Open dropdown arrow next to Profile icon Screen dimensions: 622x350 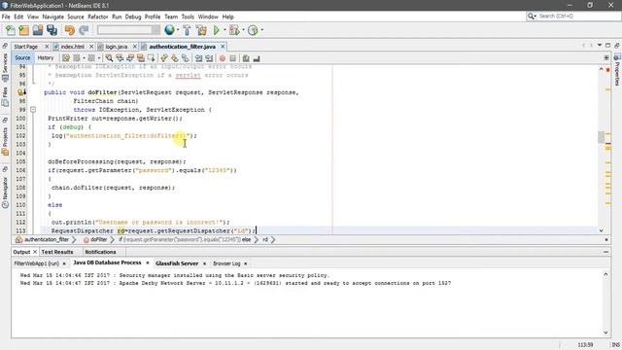(261, 30)
